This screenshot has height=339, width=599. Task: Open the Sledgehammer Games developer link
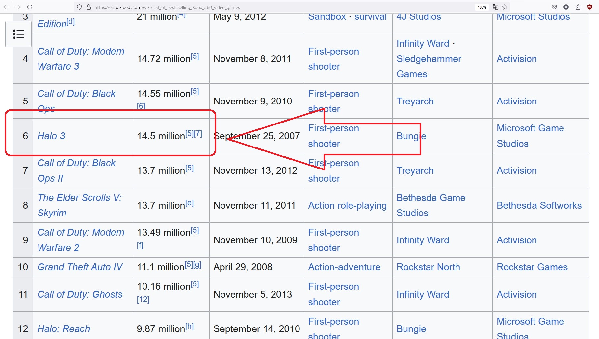click(x=429, y=66)
